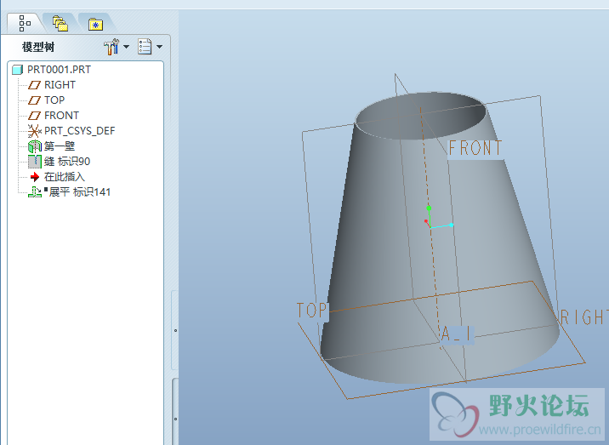Click the model tree show list icon
The image size is (609, 445).
(x=145, y=47)
